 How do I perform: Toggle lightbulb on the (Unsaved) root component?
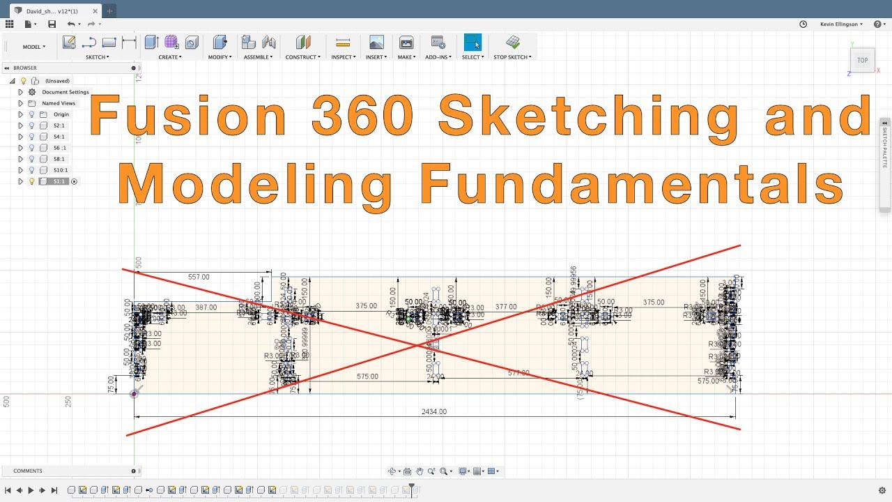[x=24, y=81]
